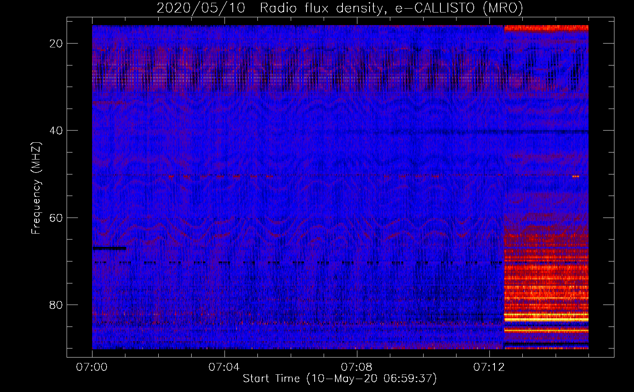The height and width of the screenshot is (392, 634).
Task: Click the 20 MHz frequency tick label
Action: [56, 44]
